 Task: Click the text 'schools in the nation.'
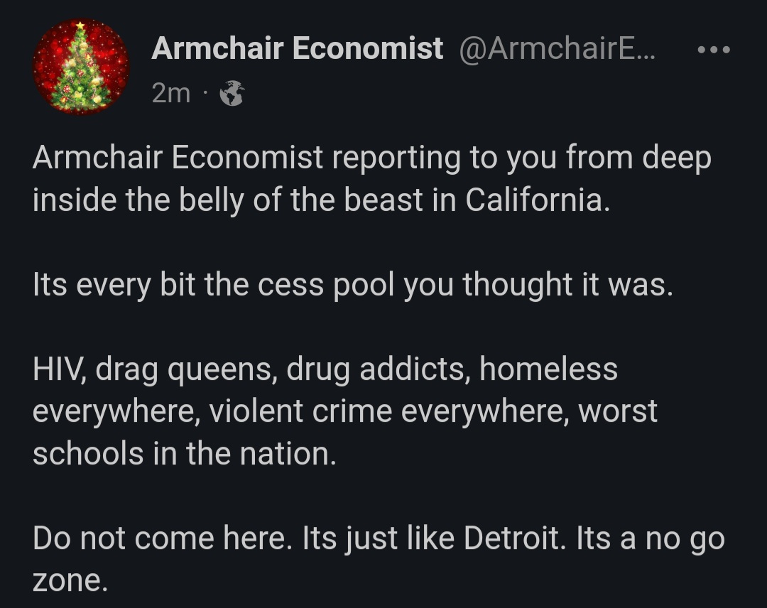[x=185, y=453]
